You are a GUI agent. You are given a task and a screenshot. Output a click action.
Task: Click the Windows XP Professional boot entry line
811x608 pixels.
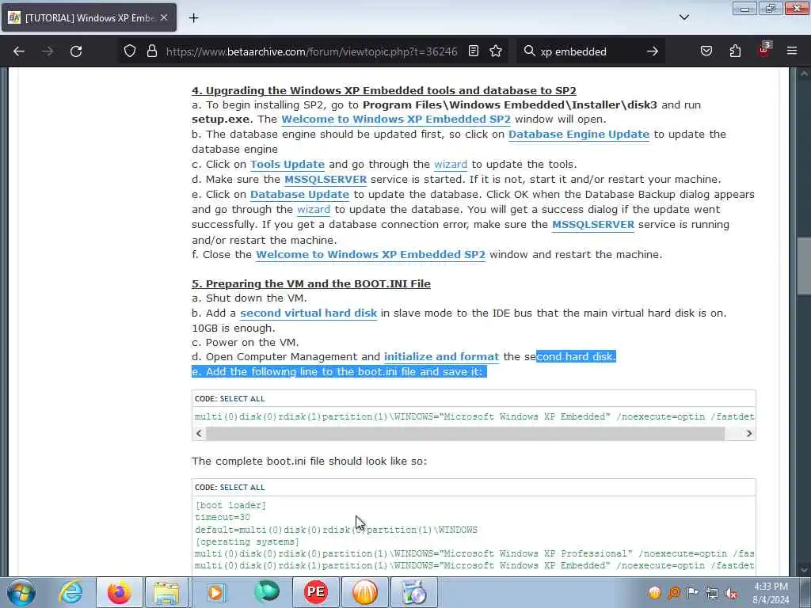pyautogui.click(x=474, y=553)
